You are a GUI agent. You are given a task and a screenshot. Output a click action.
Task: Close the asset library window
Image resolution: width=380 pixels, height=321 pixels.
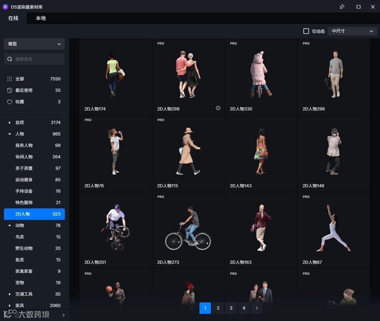[x=373, y=7]
